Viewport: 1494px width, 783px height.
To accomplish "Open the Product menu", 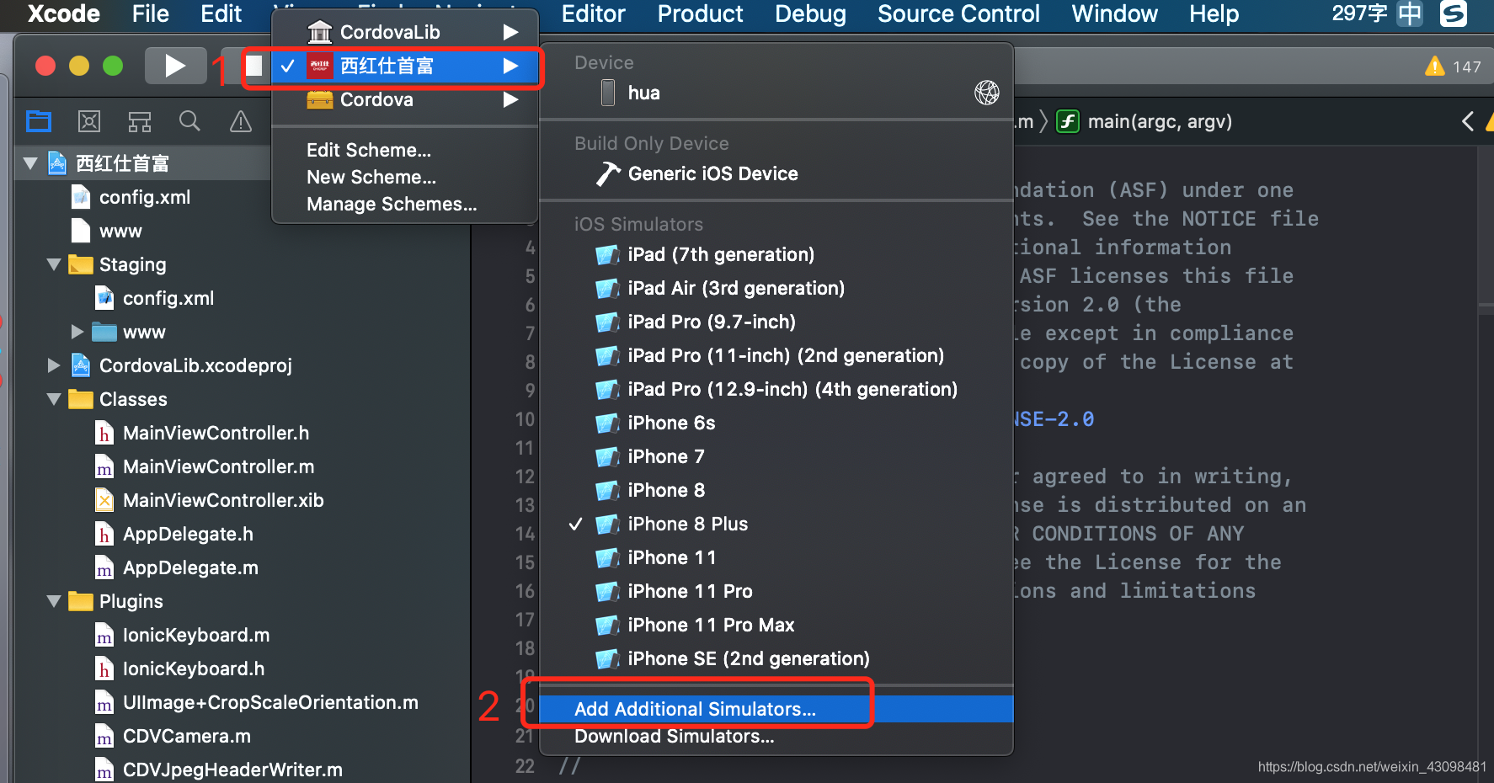I will coord(700,13).
